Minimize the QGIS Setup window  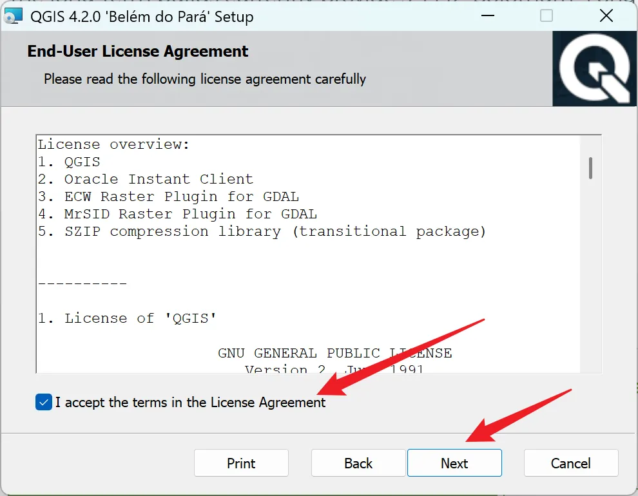(x=487, y=16)
